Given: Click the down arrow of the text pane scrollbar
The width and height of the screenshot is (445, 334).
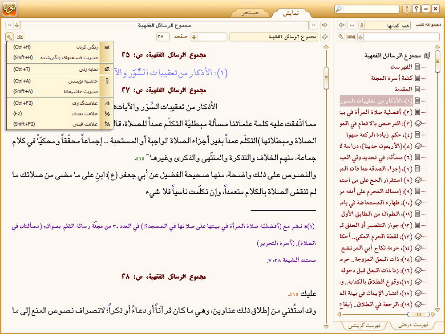Looking at the screenshot, I should [x=326, y=327].
